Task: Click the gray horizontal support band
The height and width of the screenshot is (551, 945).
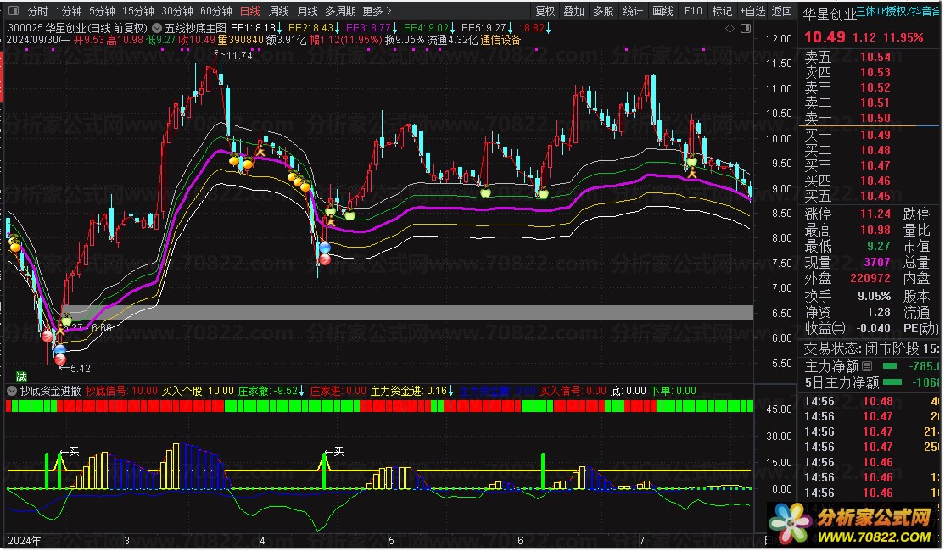Action: [x=407, y=312]
